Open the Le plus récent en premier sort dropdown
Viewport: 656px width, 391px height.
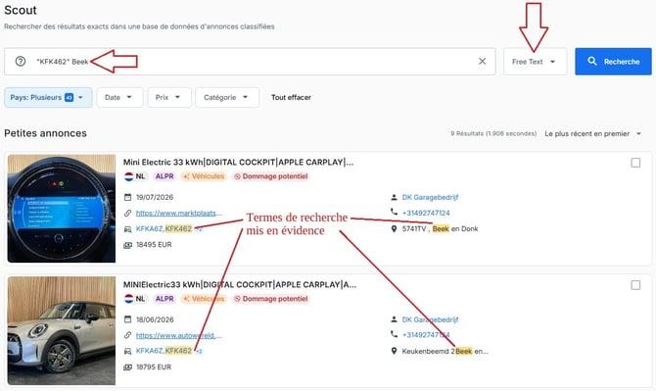click(592, 133)
